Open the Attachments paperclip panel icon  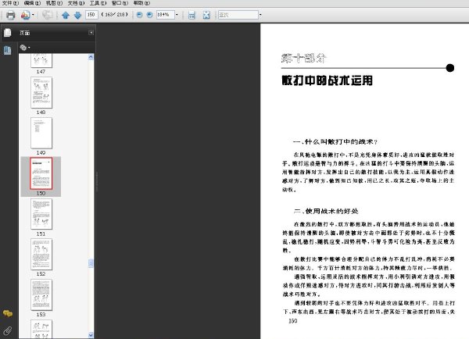8,330
